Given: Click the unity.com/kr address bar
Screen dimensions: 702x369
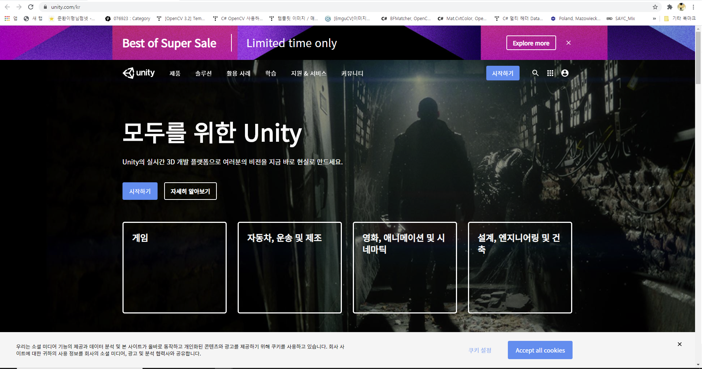Looking at the screenshot, I should click(347, 7).
